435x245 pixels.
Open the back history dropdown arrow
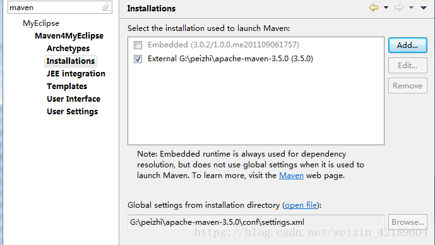tap(386, 8)
